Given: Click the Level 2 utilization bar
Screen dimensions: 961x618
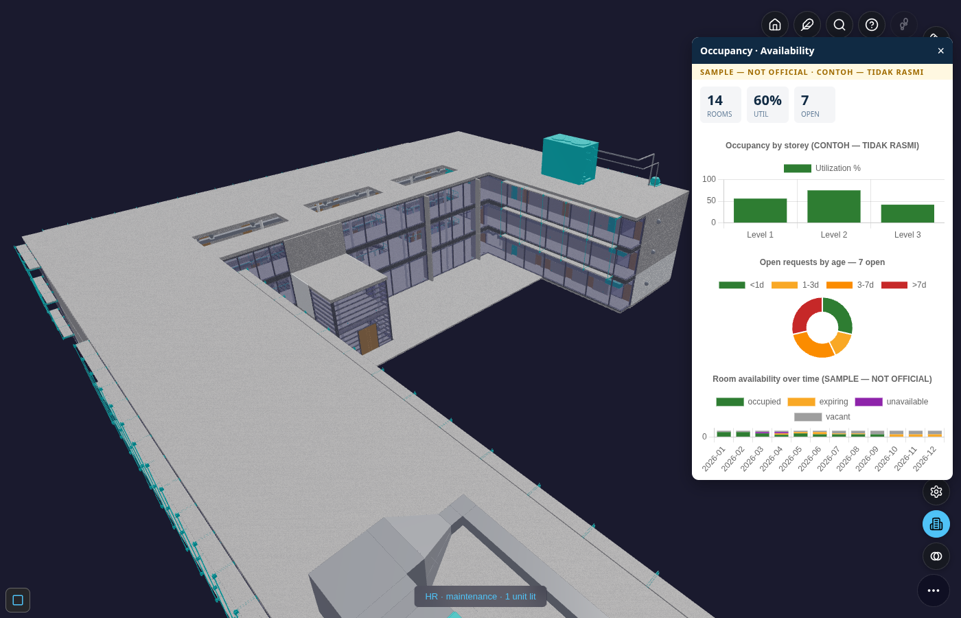Looking at the screenshot, I should click(x=834, y=206).
